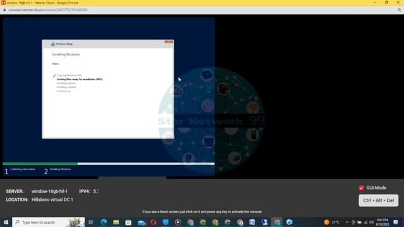This screenshot has height=227, width=404.
Task: Select the highlighted active Chrome taskbar icon
Action: pyautogui.click(x=277, y=222)
